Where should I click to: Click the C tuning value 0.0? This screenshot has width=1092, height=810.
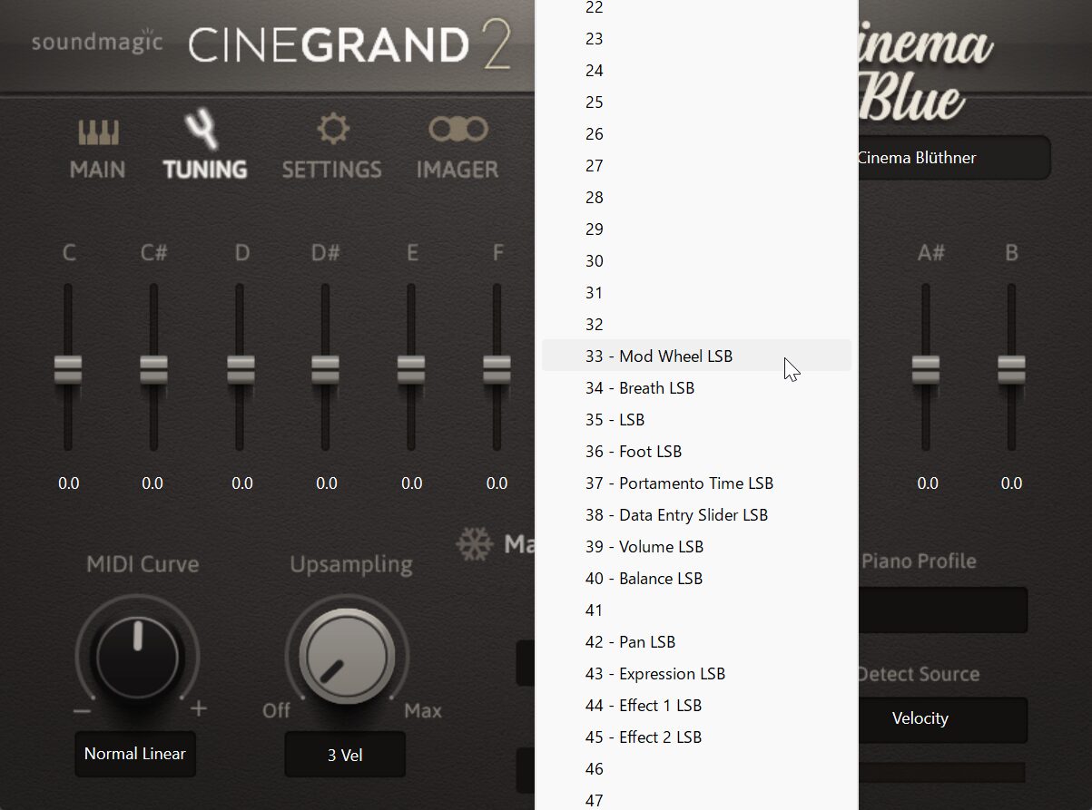[69, 483]
